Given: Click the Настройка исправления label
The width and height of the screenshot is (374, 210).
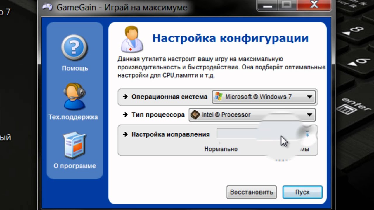Looking at the screenshot, I should pyautogui.click(x=171, y=134).
